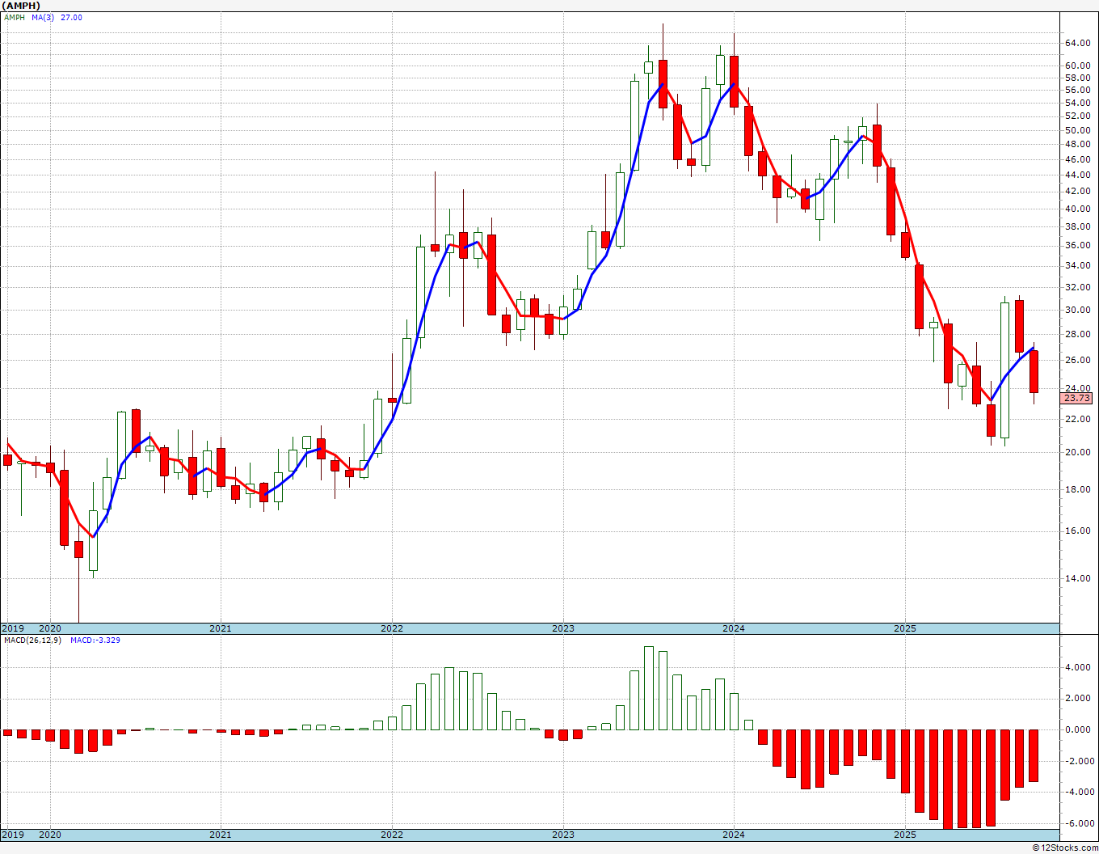The height and width of the screenshot is (854, 1099).
Task: Click the 20.00 price axis label
Action: [1076, 453]
